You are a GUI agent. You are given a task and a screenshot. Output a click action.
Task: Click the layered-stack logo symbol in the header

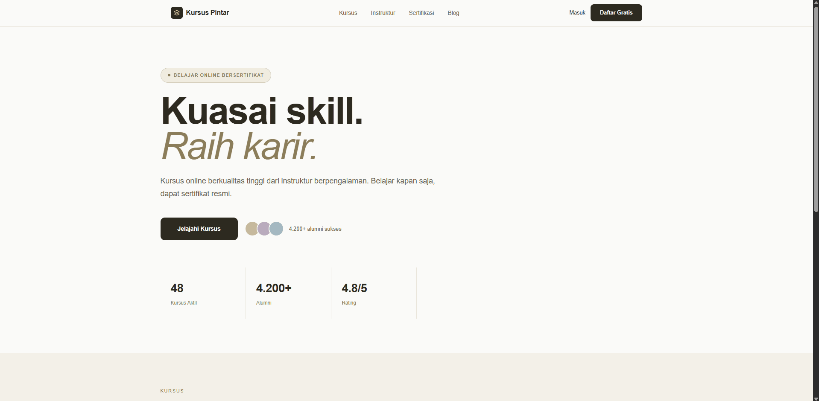coord(176,13)
